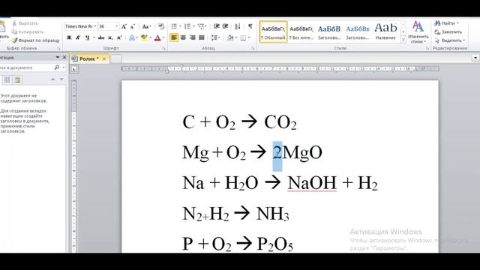
Task: Toggle subscript (x₂) formatting
Action: tap(110, 37)
